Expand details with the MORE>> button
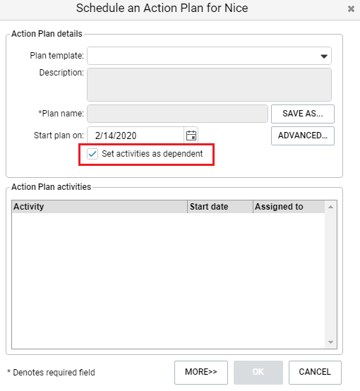The width and height of the screenshot is (360, 391). (201, 373)
